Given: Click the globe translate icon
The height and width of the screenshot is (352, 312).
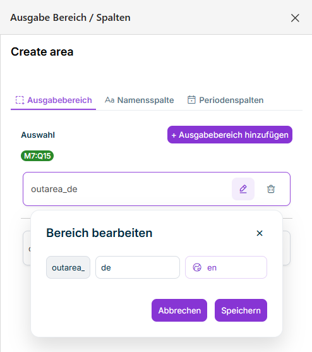Looking at the screenshot, I should [197, 267].
